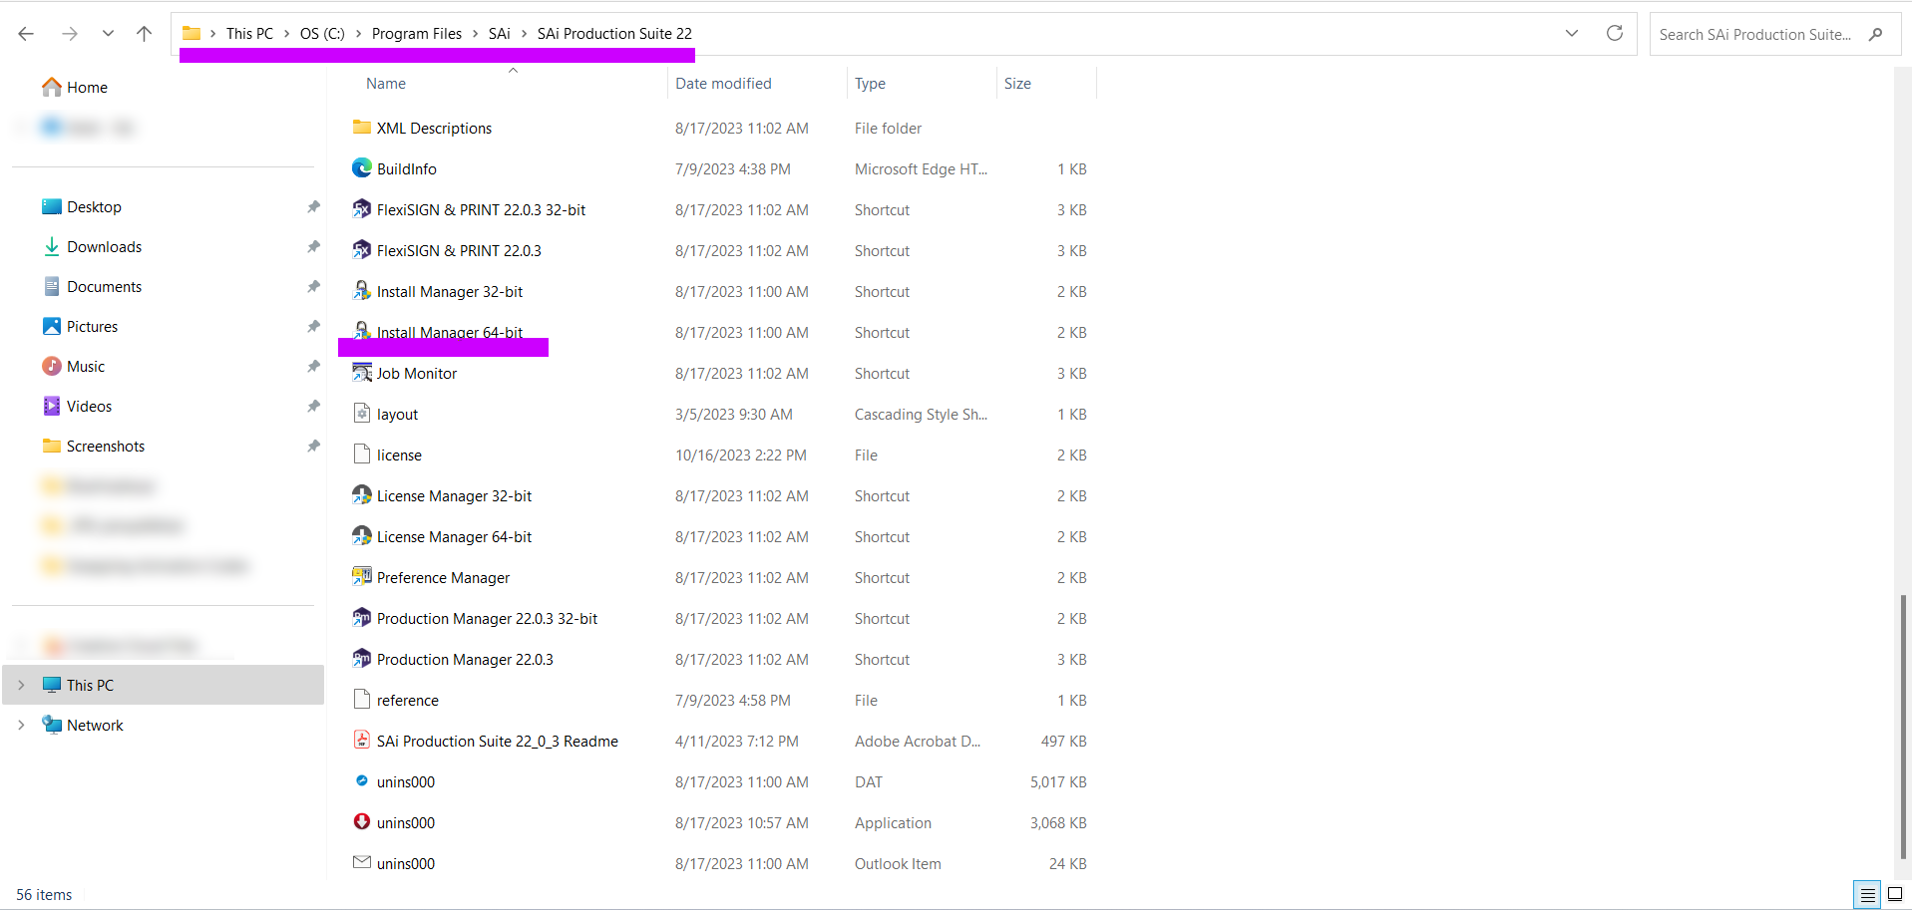1912x910 pixels.
Task: Refresh the current folder view
Action: 1615,33
